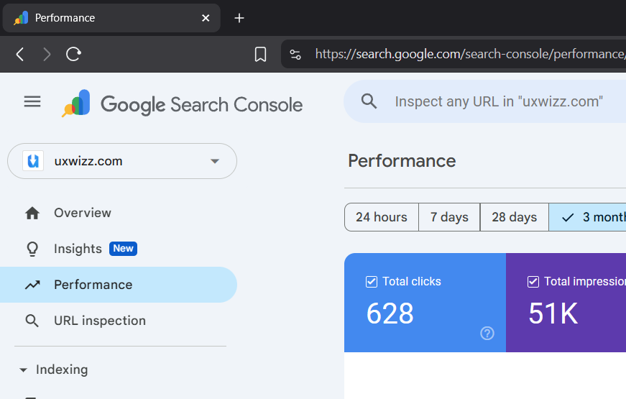
Task: Click the URL inspection magnifier icon
Action: pyautogui.click(x=32, y=321)
